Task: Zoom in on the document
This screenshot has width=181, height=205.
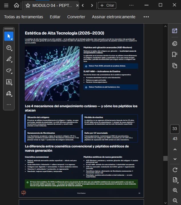Action: 175,190
